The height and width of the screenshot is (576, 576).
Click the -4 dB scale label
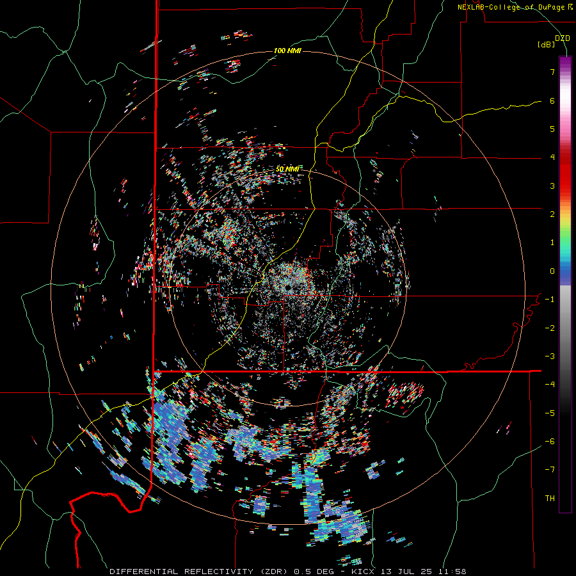pyautogui.click(x=550, y=385)
